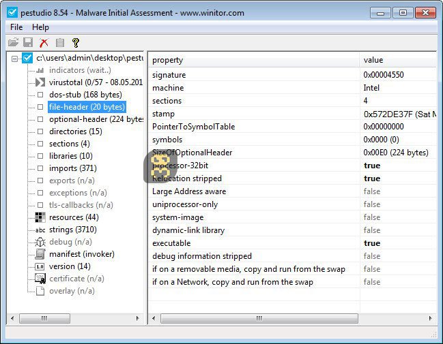Viewport: 443px width, 344px height.
Task: Click the resources pixel grid icon
Action: pos(40,217)
